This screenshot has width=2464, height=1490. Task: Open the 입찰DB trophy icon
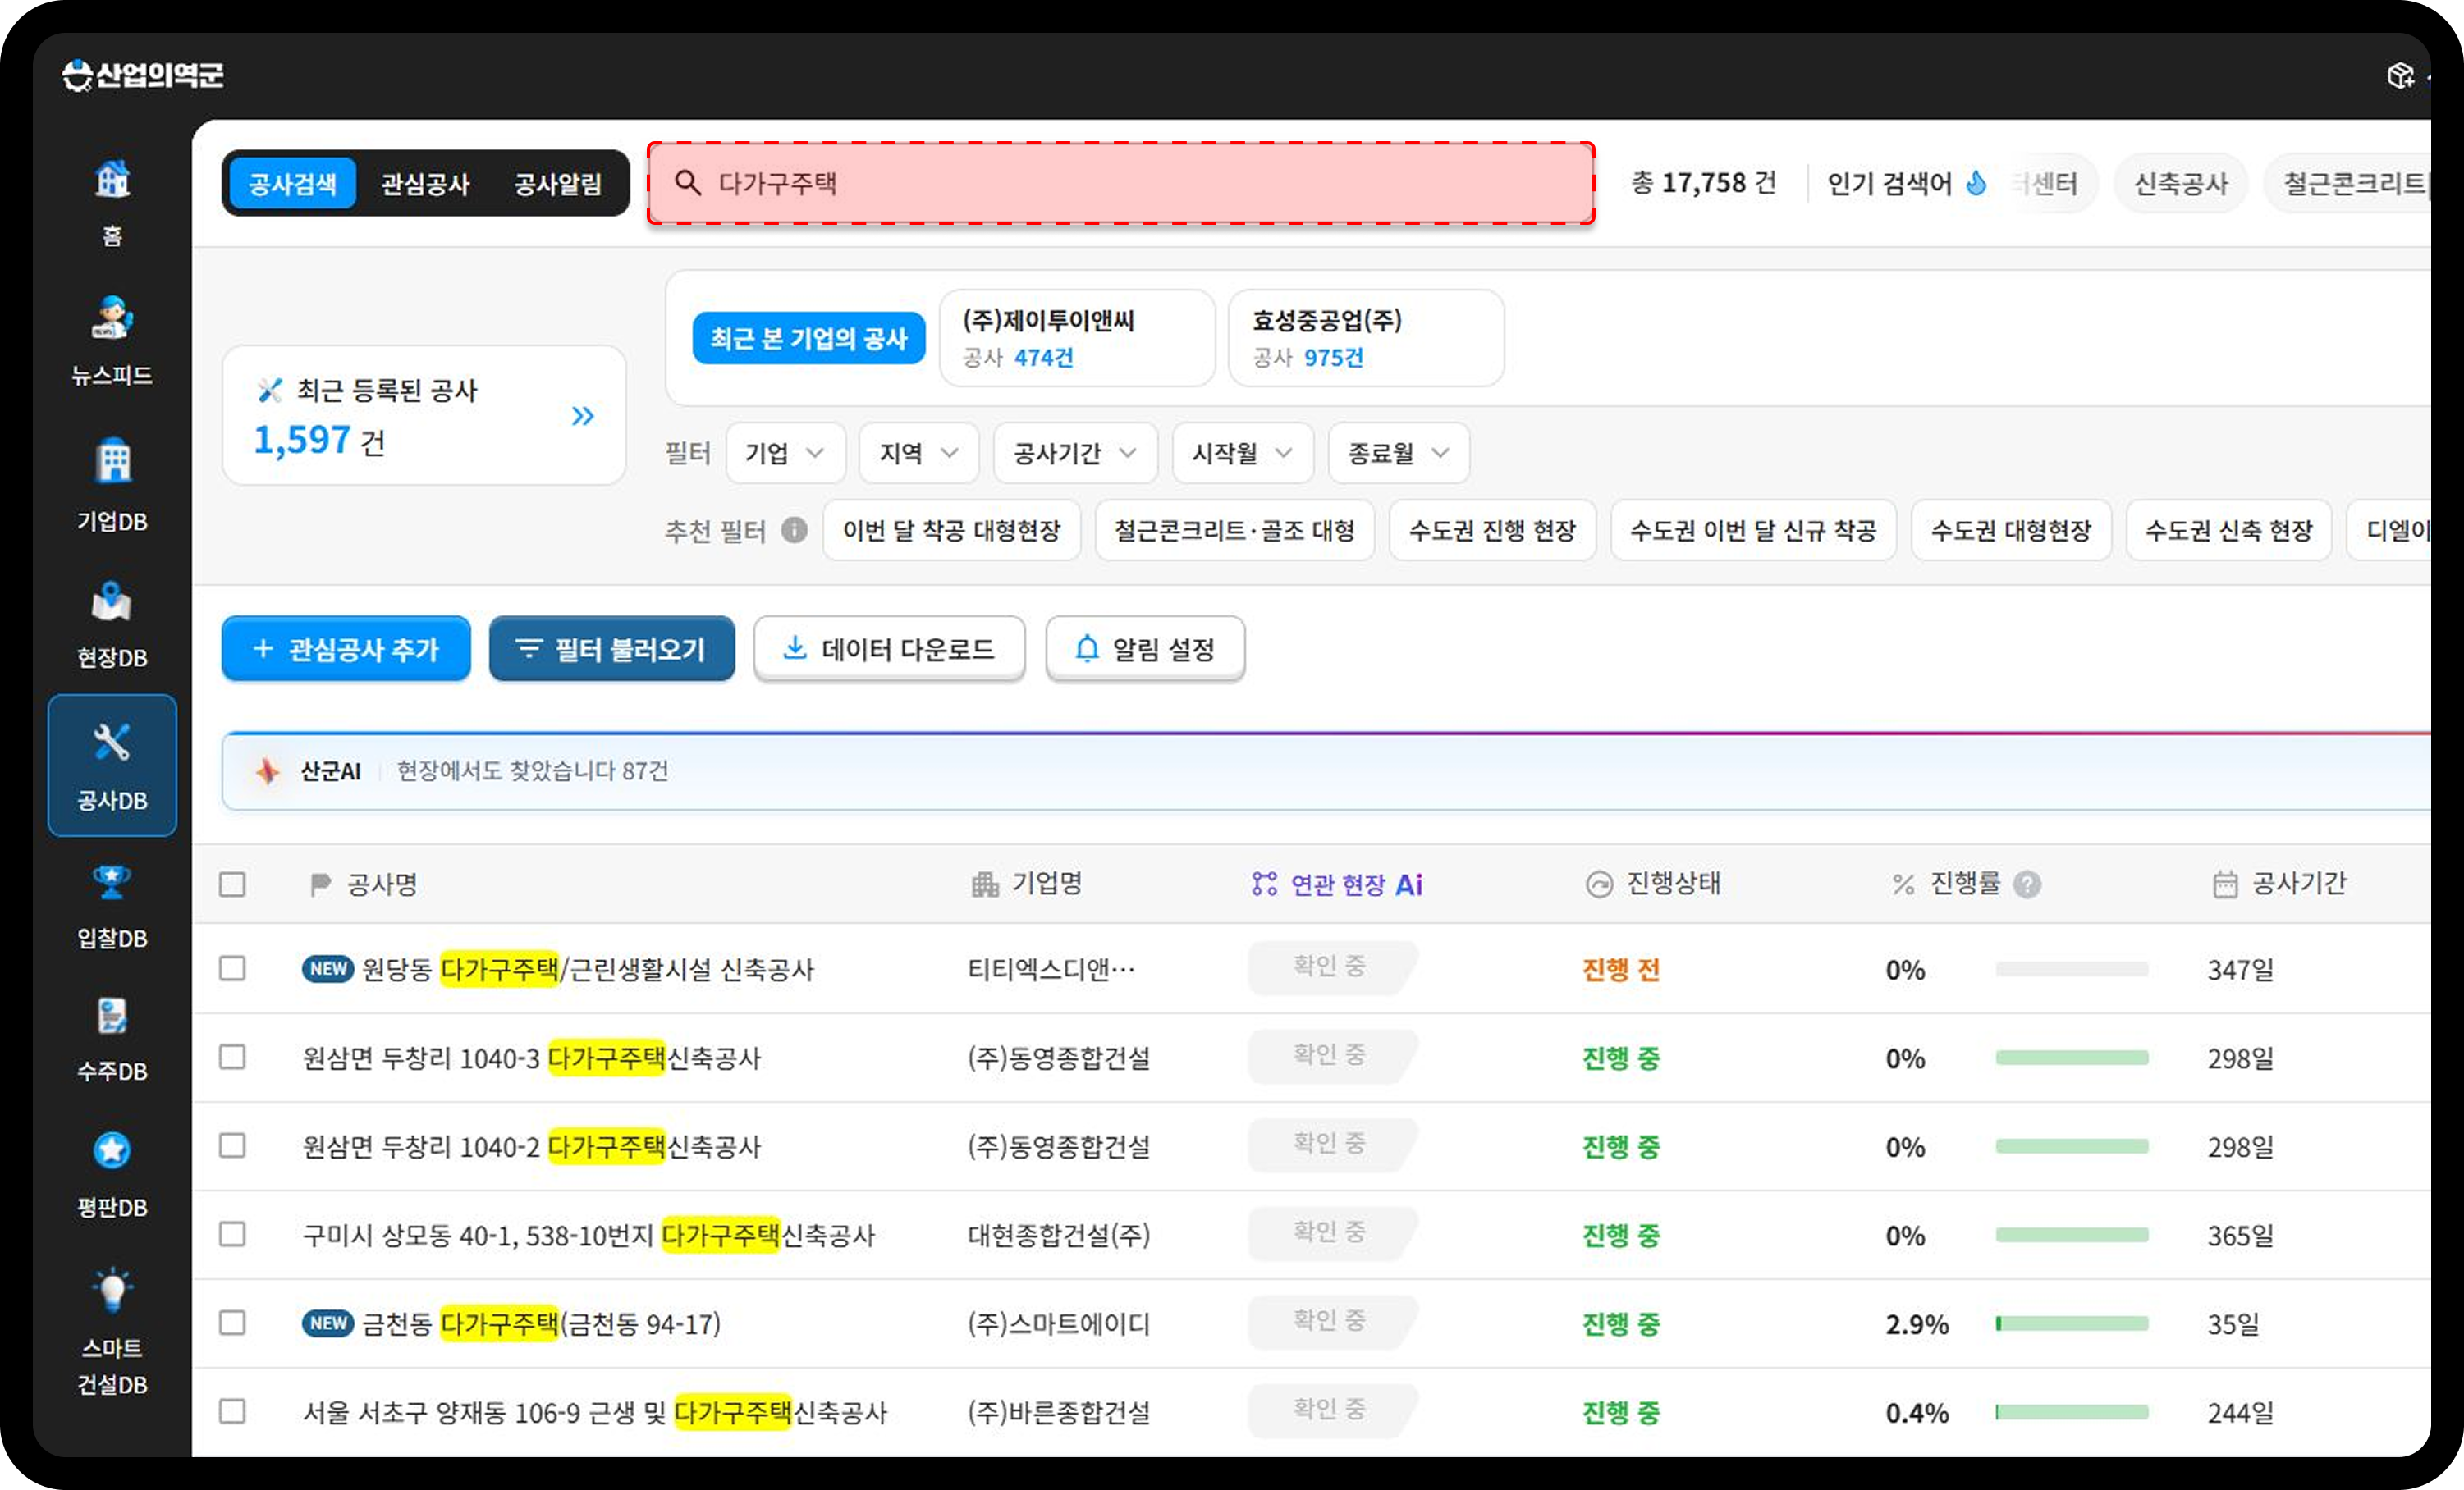(x=112, y=882)
